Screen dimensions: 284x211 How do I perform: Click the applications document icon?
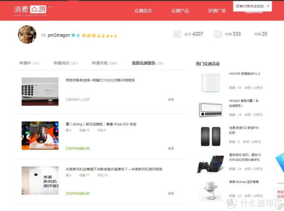click(x=218, y=34)
